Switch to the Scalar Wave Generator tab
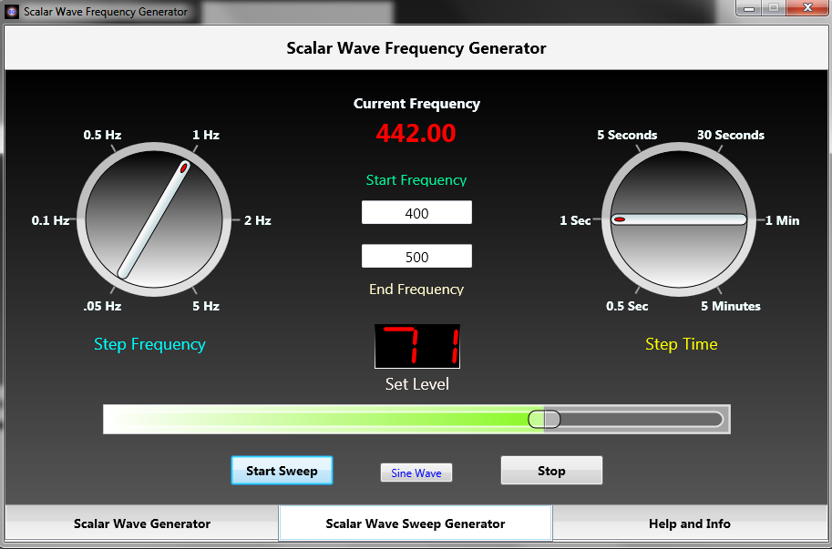 141,524
